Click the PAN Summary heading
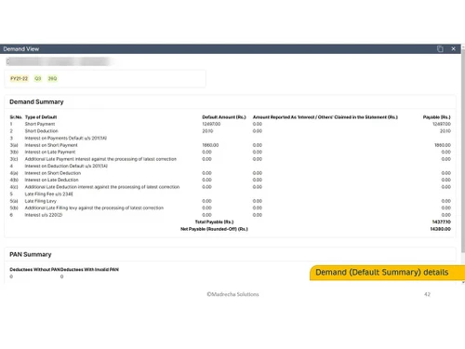The width and height of the screenshot is (465, 349). (x=31, y=254)
